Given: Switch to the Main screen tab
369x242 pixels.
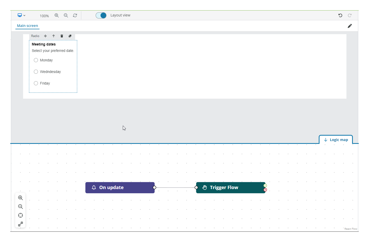Looking at the screenshot, I should coord(27,26).
